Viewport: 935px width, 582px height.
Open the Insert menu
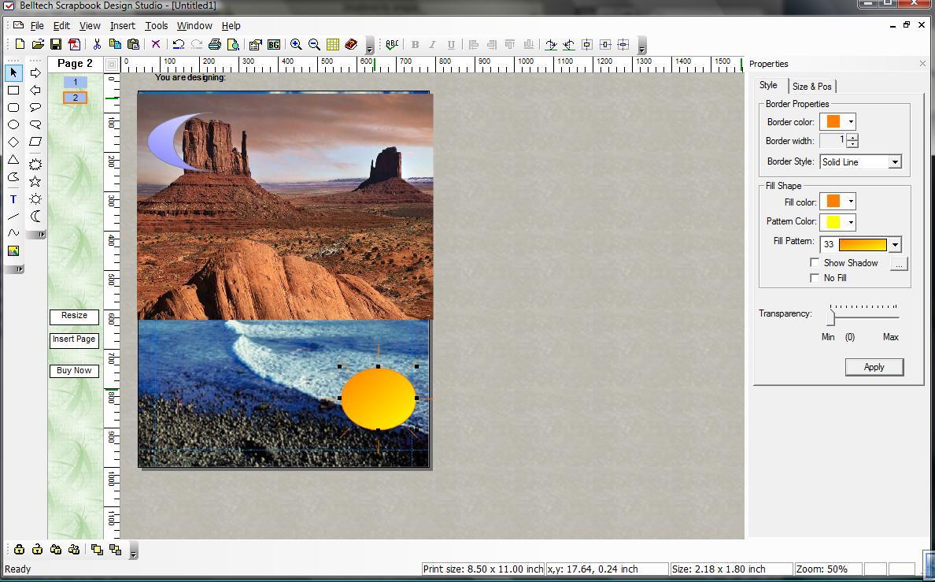(x=122, y=25)
